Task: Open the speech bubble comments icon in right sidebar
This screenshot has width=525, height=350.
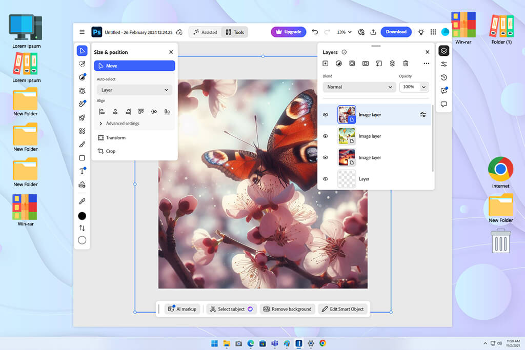Action: [443, 104]
